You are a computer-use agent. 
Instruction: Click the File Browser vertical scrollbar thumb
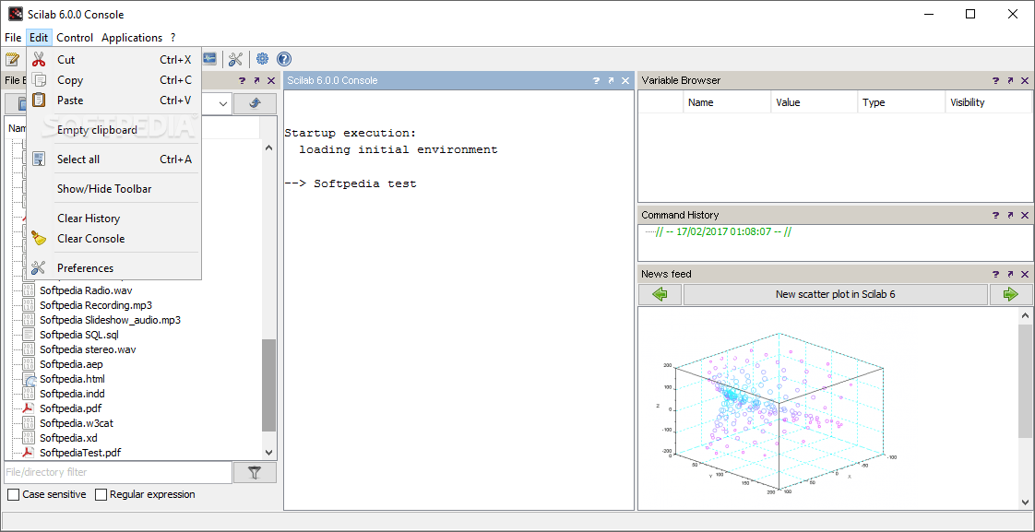[268, 385]
